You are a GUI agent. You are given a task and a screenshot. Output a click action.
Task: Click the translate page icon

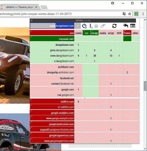[x=124, y=14]
